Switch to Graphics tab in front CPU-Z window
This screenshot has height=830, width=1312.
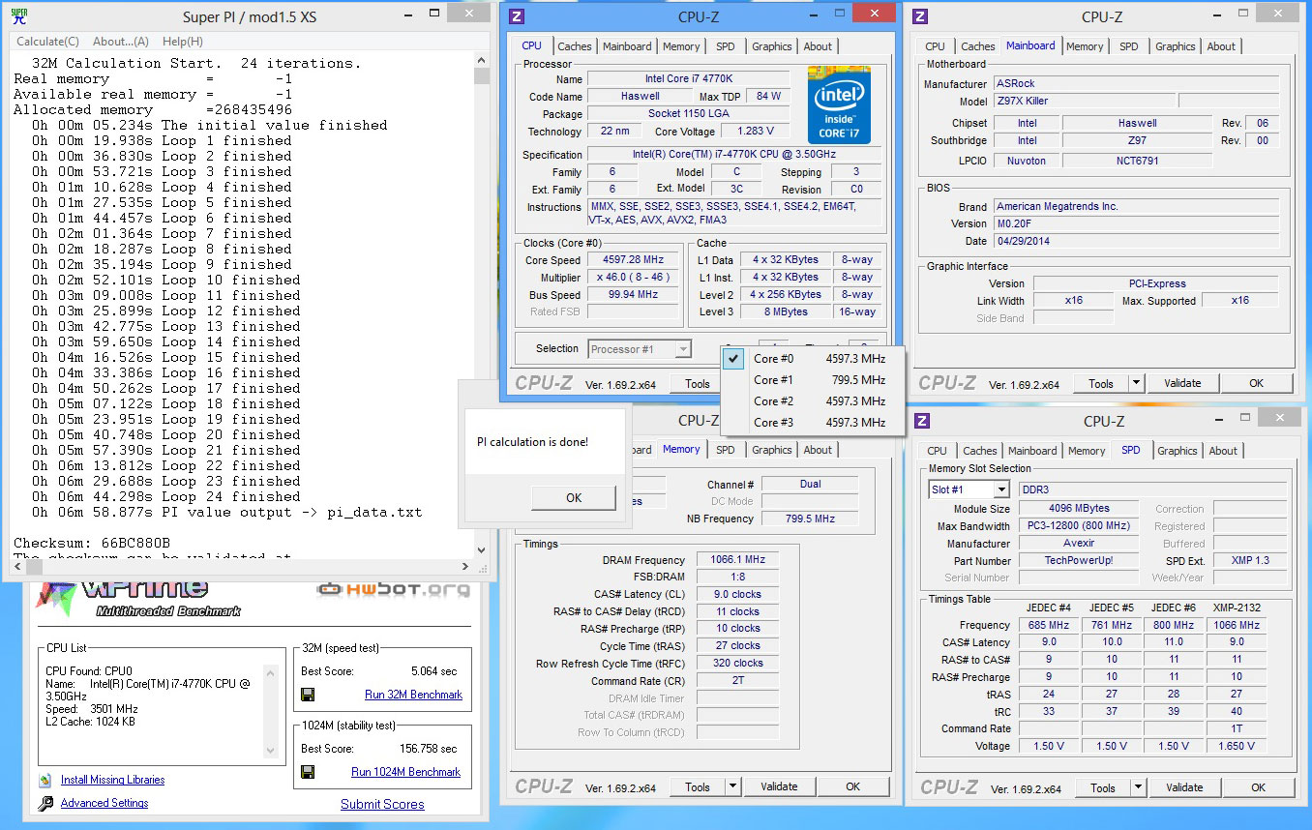point(772,46)
